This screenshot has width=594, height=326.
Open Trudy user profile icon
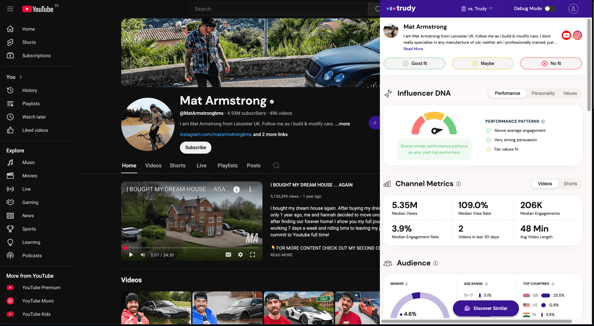point(573,9)
